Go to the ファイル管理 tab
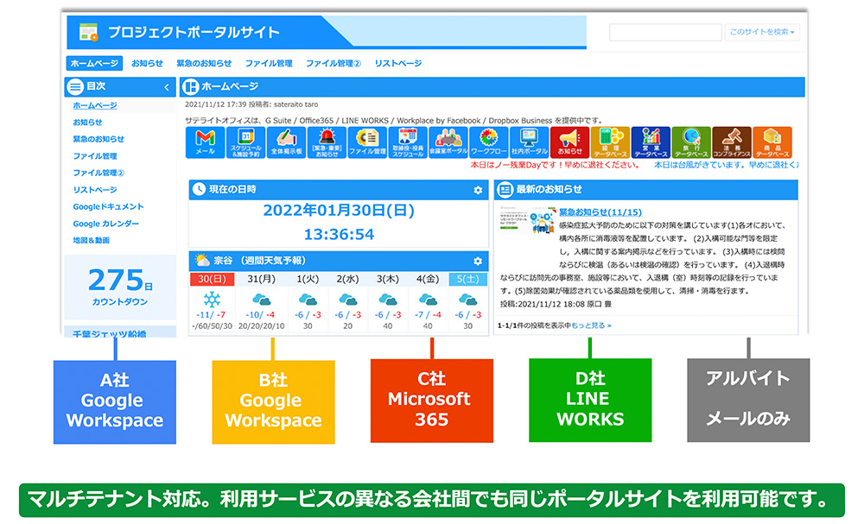 (269, 63)
